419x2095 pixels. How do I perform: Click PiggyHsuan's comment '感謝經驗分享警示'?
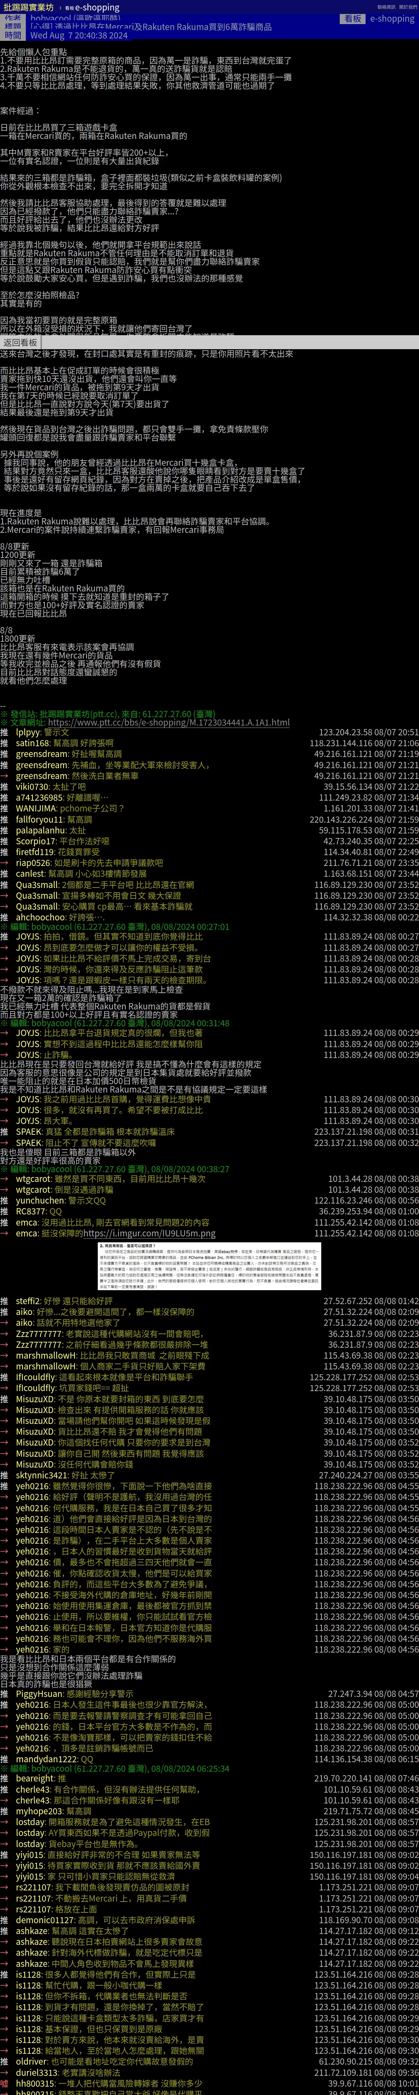(x=100, y=1694)
